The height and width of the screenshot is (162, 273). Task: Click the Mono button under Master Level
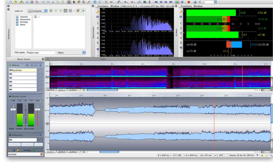coord(12,129)
